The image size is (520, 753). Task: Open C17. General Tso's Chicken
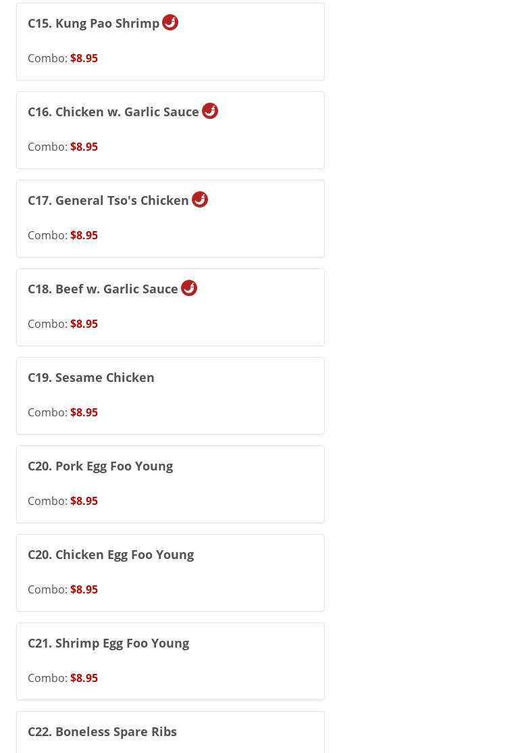click(108, 201)
